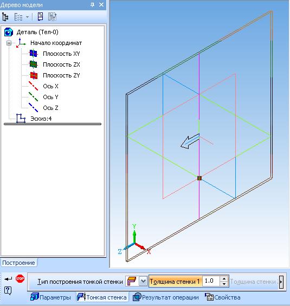Click the red plane icon of Плоскость ZY
Screen dimensions: 290x306
pos(34,75)
